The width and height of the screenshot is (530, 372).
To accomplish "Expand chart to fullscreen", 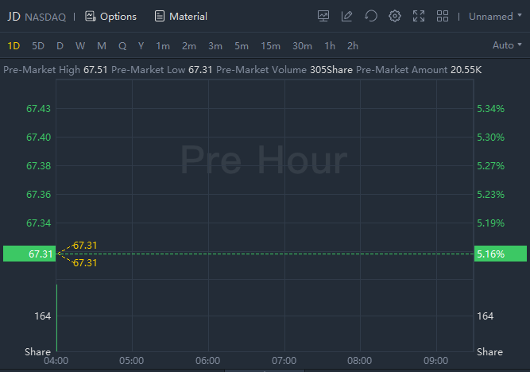I will [419, 16].
